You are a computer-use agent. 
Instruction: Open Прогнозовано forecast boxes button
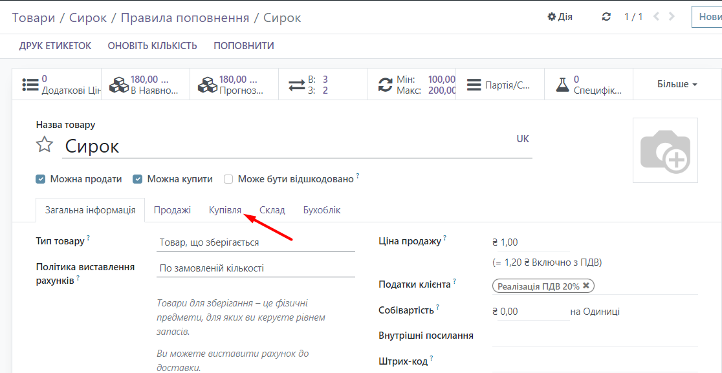(234, 85)
